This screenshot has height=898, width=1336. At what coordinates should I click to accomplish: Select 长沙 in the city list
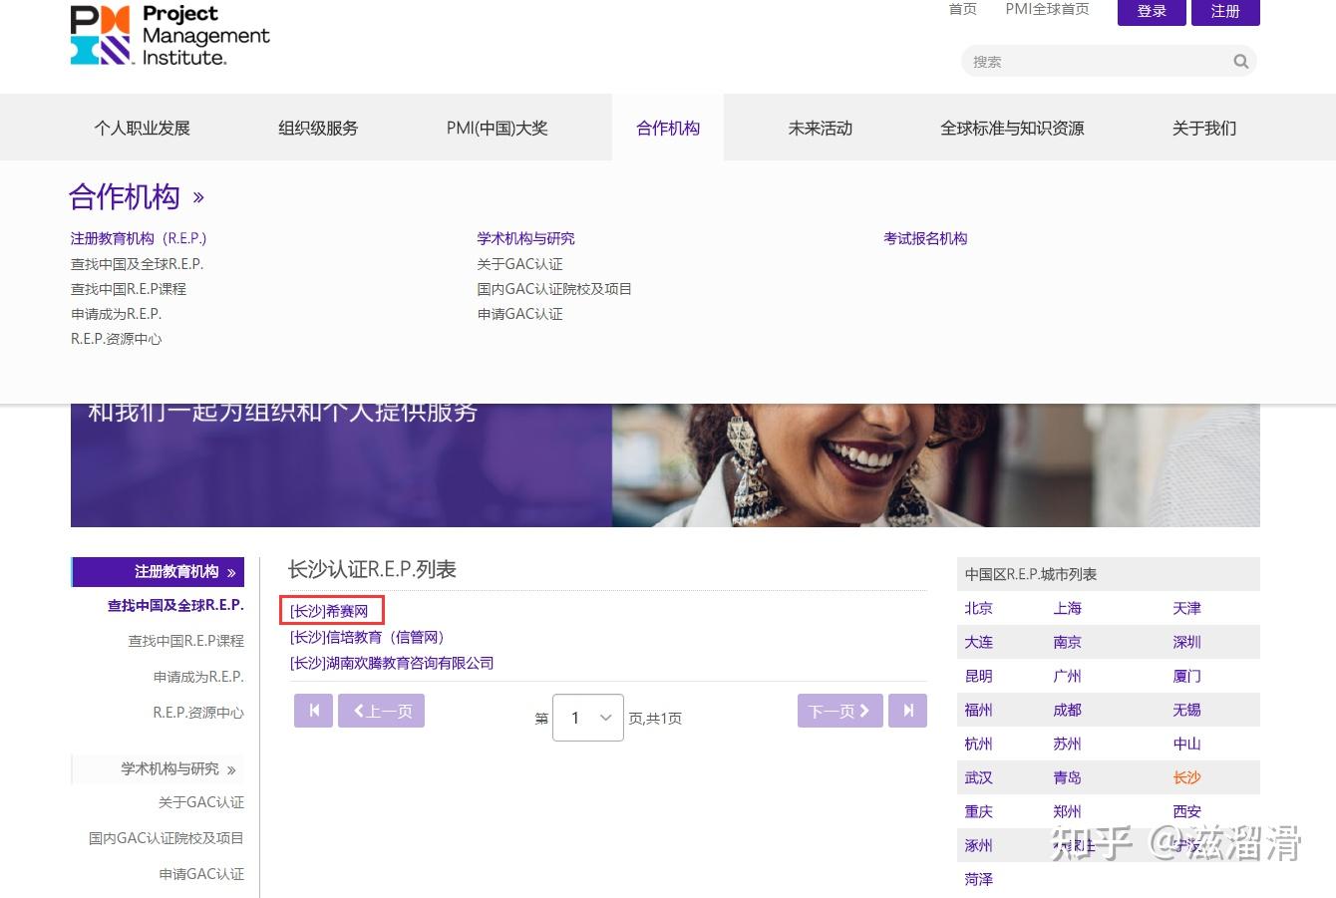[1186, 777]
